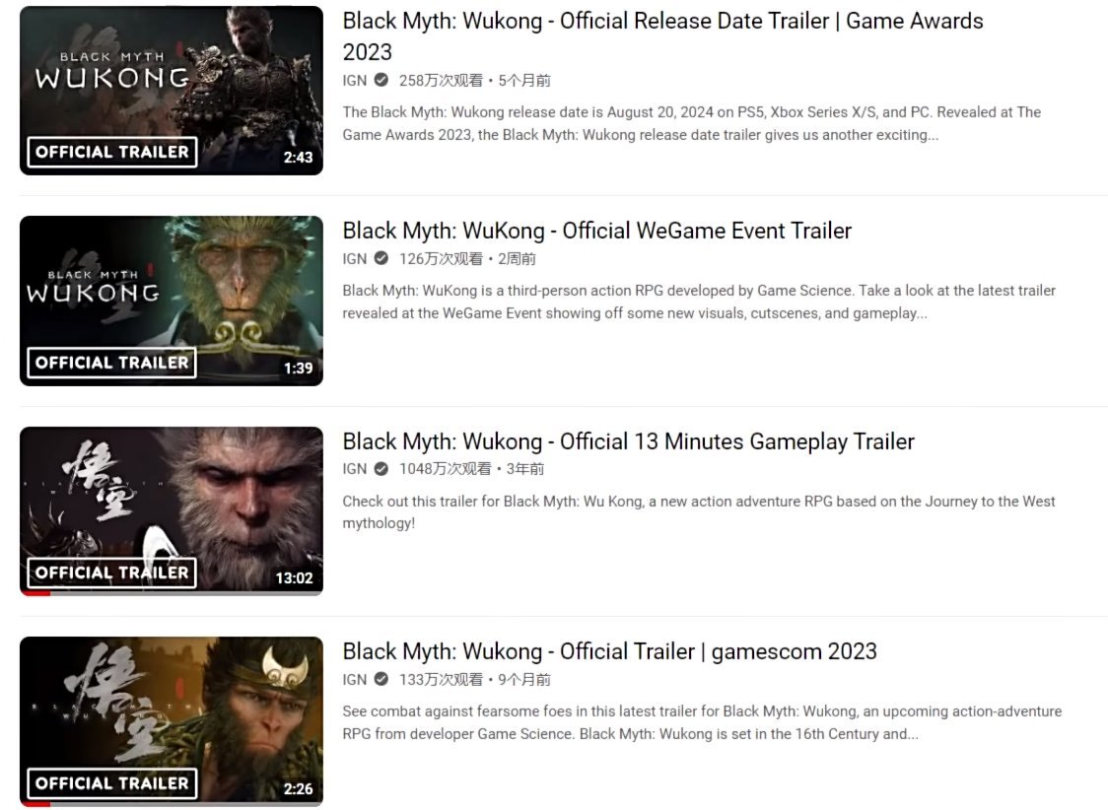
Task: Open IGN channel on the 1048万次观看 video
Action: click(355, 469)
